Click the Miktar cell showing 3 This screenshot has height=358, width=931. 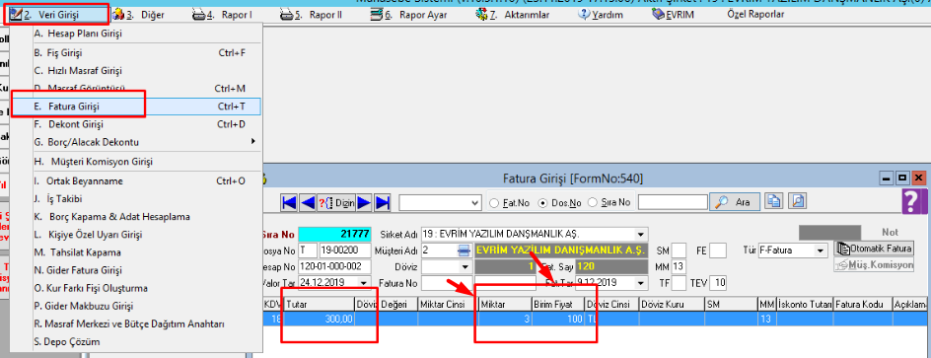[505, 320]
